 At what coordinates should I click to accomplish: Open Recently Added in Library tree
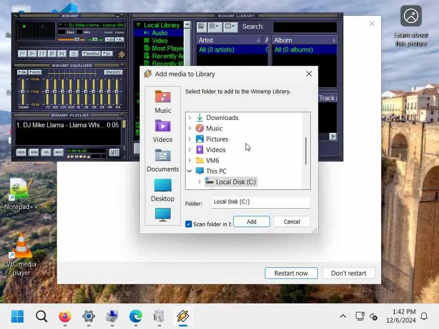click(x=168, y=56)
